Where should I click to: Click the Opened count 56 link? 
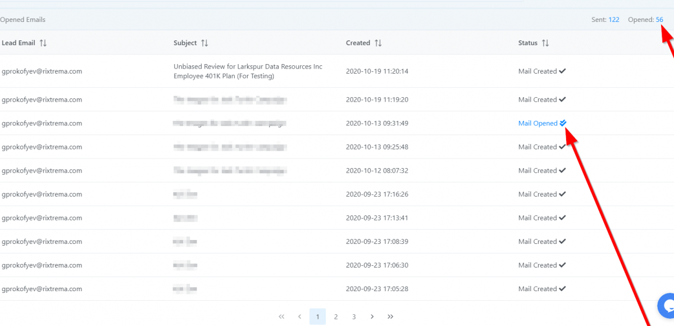click(659, 20)
